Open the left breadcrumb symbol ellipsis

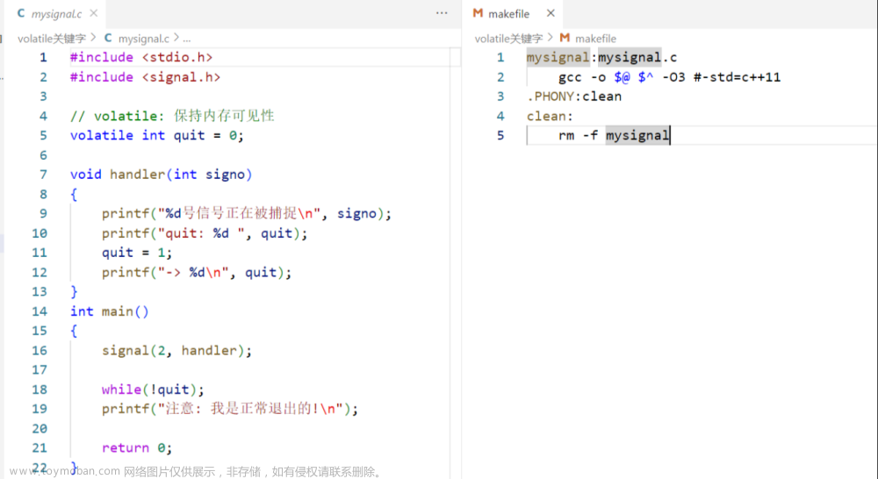(187, 39)
